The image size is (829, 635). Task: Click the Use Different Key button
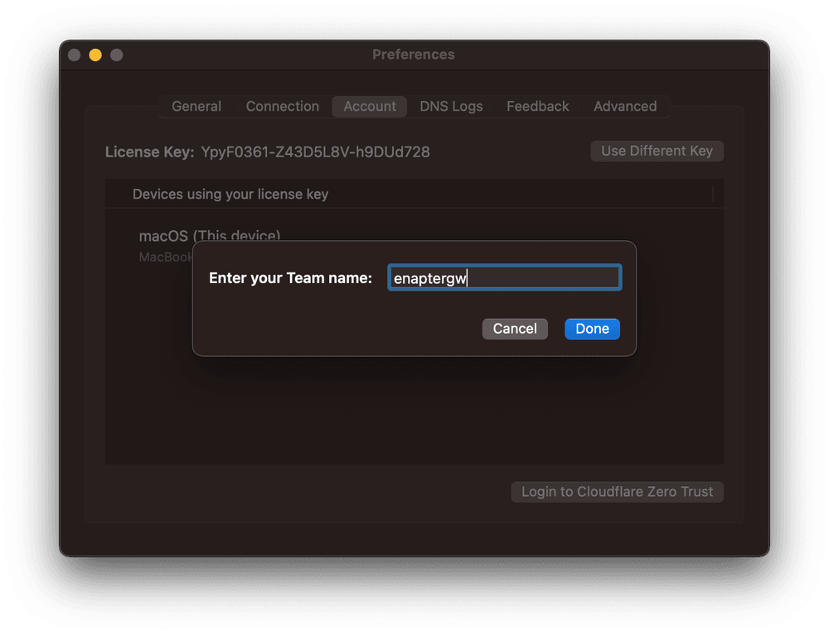tap(657, 151)
